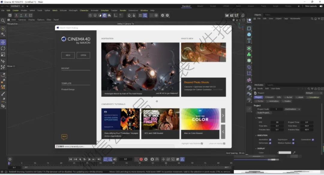Click the timeline playhead at frame 0
This screenshot has width=324, height=175.
[9, 163]
